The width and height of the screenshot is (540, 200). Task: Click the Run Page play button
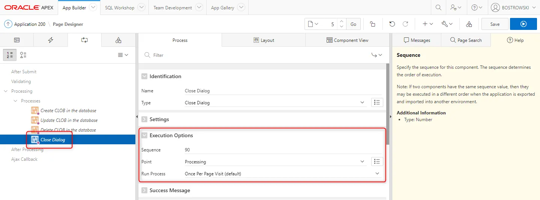pyautogui.click(x=523, y=24)
